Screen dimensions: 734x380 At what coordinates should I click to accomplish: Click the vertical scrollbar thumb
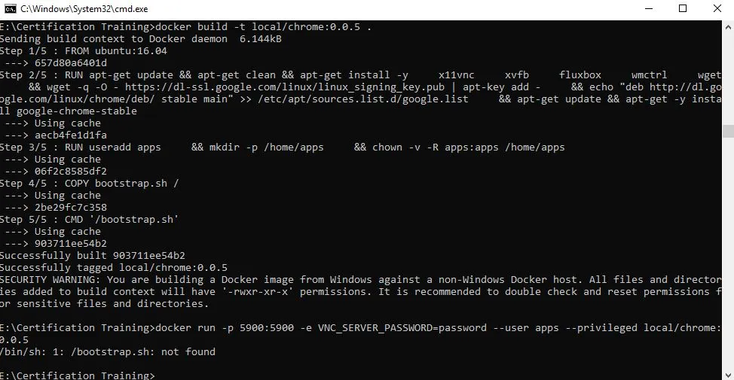pyautogui.click(x=728, y=131)
